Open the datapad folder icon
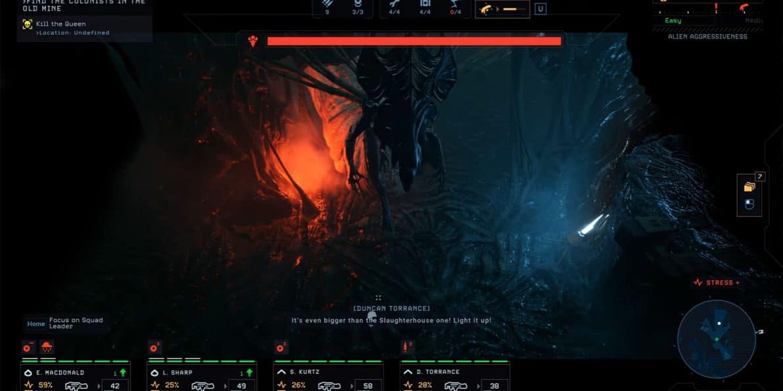The width and height of the screenshot is (783, 391). pos(749,187)
